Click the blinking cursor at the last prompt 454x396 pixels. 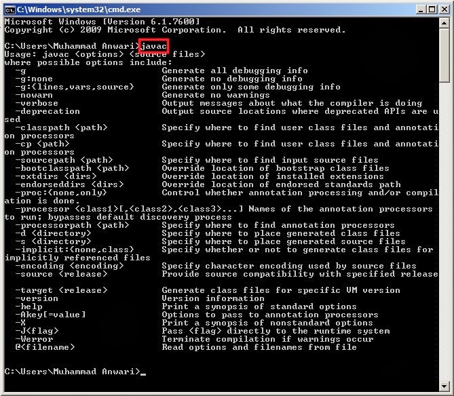point(143,374)
